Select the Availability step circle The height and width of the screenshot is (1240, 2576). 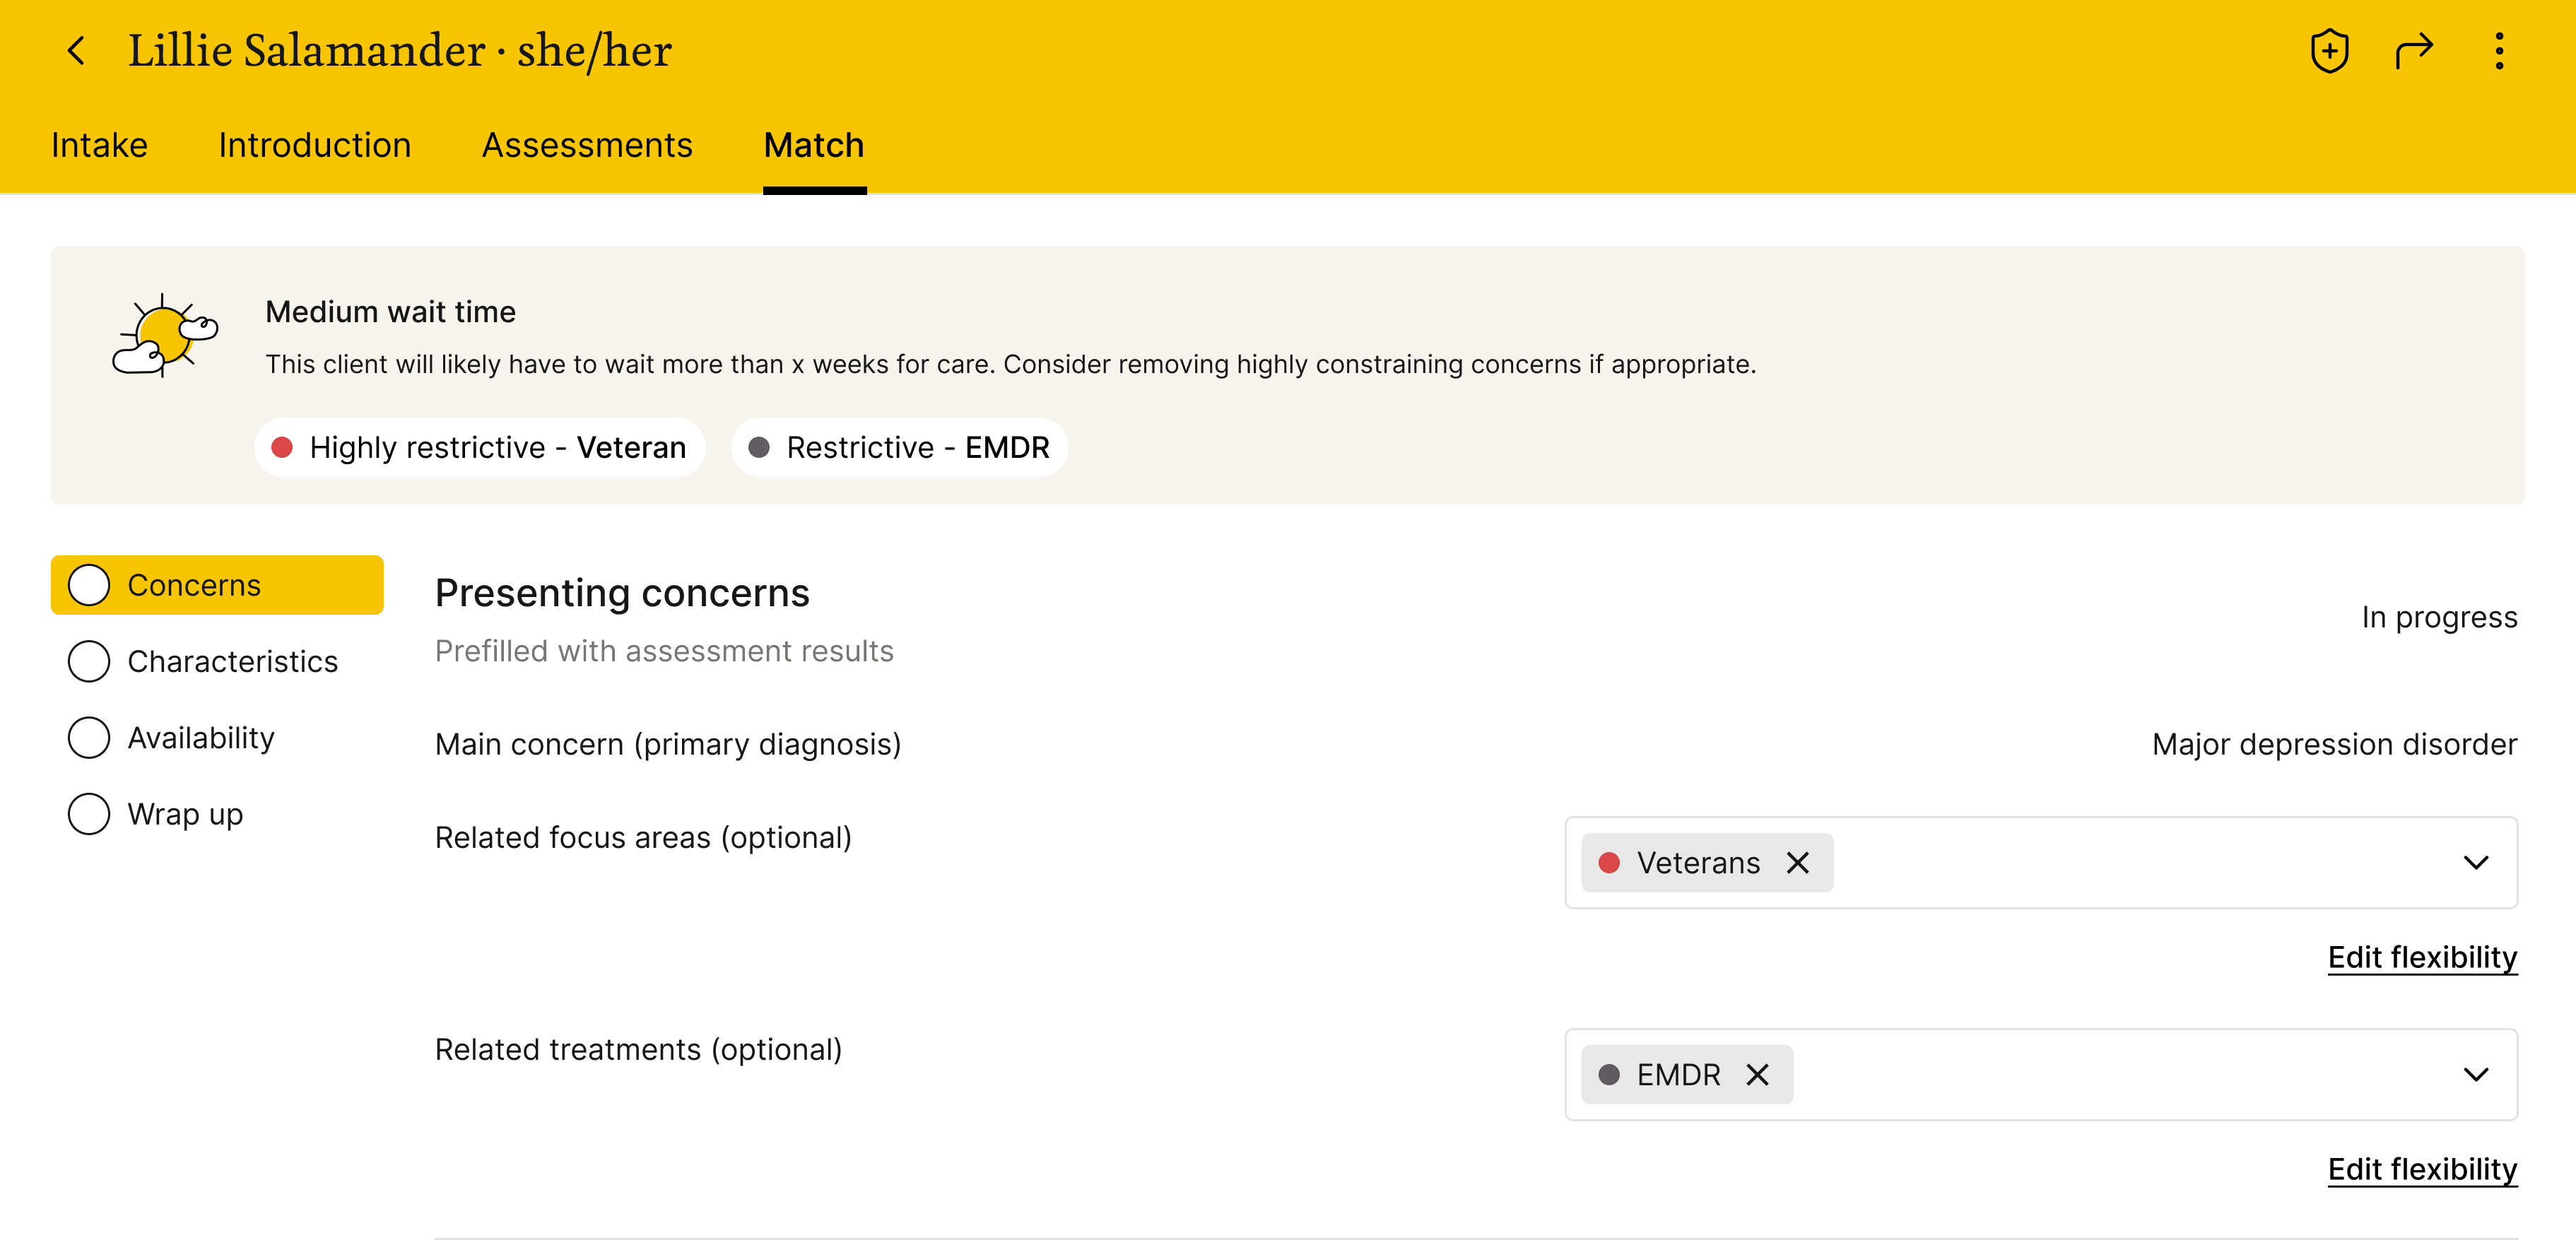pos(89,737)
